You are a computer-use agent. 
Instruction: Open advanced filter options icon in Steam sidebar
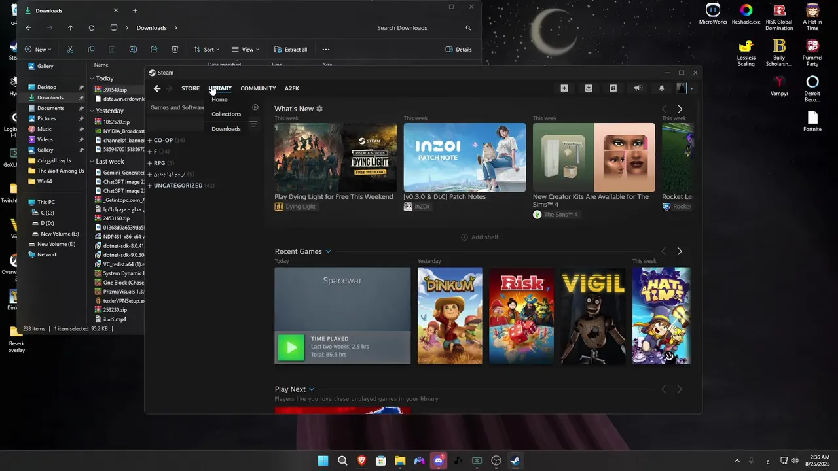pyautogui.click(x=253, y=124)
